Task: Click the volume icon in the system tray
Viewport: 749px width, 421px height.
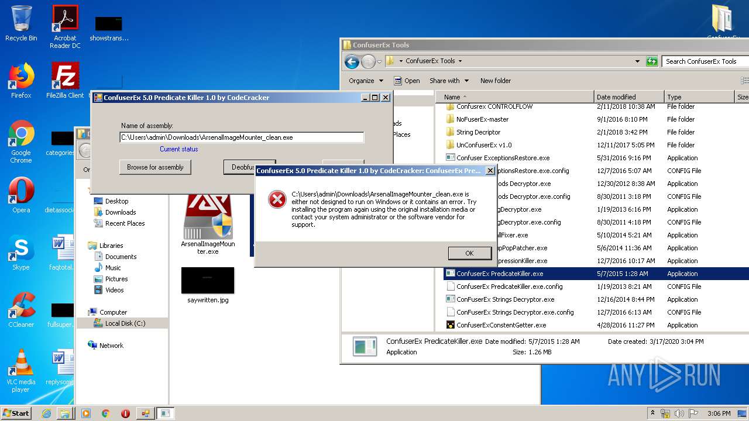Action: click(x=679, y=413)
